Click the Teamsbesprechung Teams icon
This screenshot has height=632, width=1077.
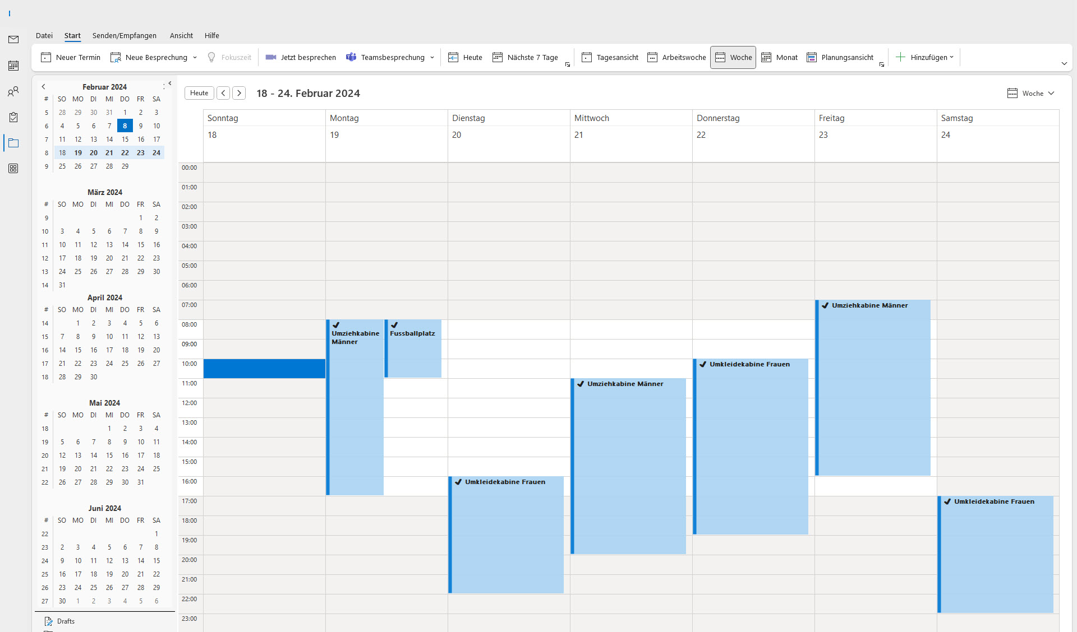click(x=351, y=57)
